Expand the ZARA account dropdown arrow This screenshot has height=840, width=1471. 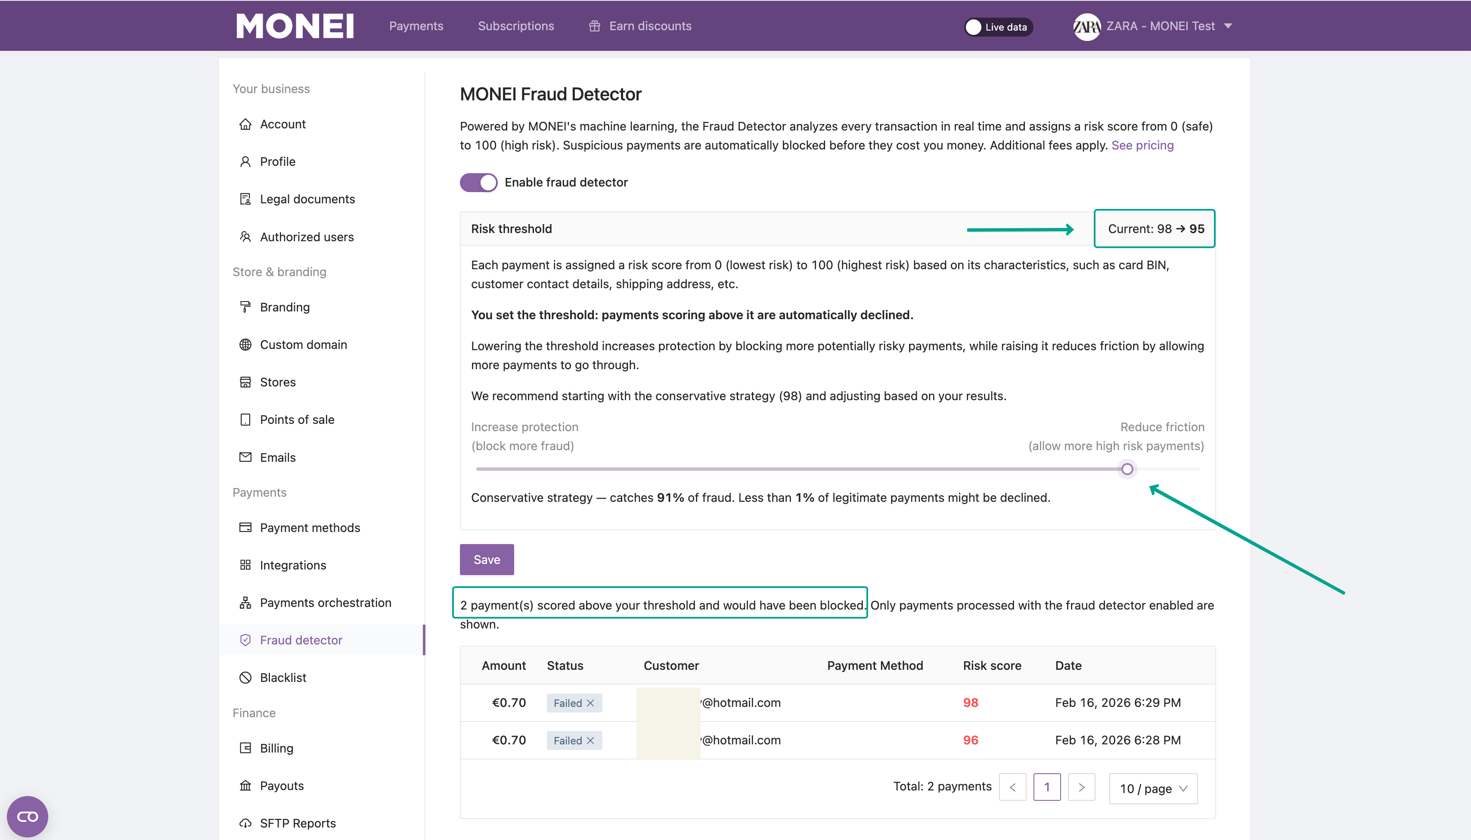click(x=1228, y=26)
